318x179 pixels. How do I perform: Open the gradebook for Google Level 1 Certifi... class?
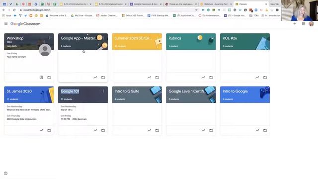[203, 130]
